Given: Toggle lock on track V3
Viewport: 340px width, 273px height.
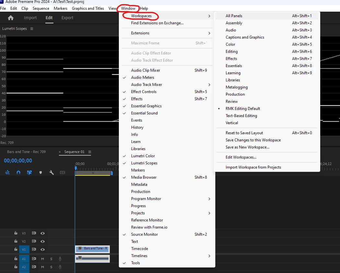Looking at the screenshot, I should [16, 233].
